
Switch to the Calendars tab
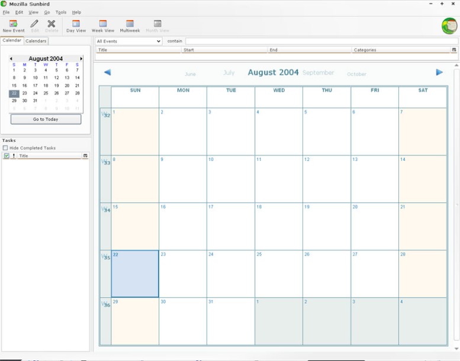(x=36, y=41)
